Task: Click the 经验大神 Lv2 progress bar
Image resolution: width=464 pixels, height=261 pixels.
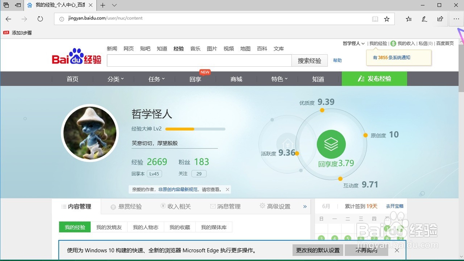Action: [195, 129]
